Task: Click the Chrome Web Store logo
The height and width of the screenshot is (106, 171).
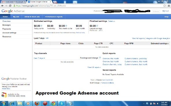Action: [4, 95]
